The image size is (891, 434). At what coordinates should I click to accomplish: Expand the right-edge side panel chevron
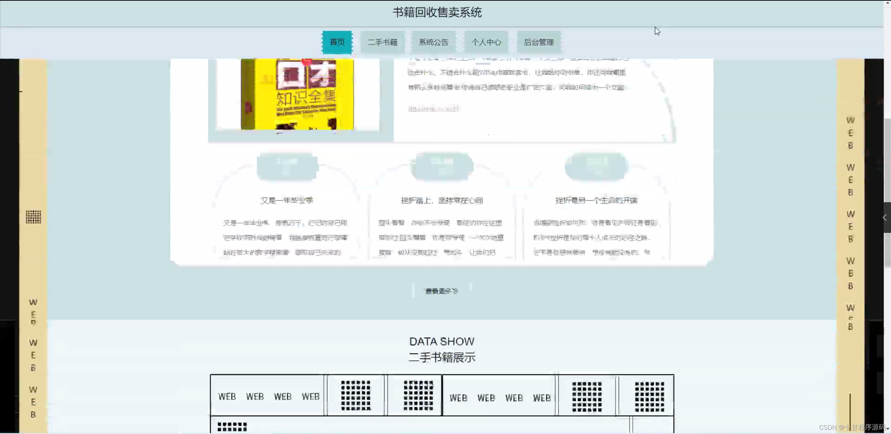point(885,218)
